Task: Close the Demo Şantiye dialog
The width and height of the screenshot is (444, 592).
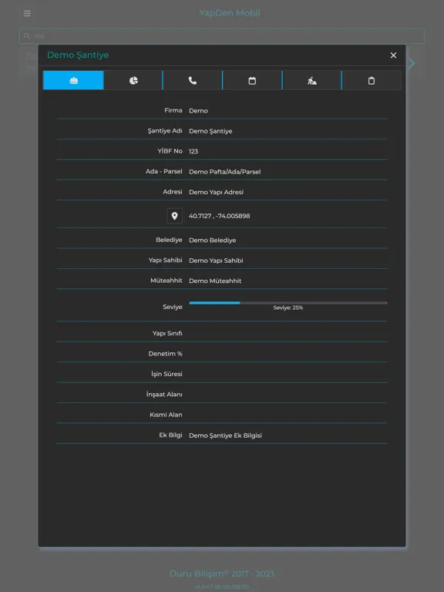Action: tap(393, 55)
